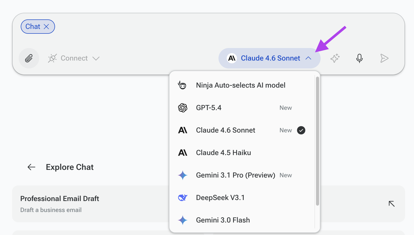
Task: Expand the Connect dropdown chevron
Action: [96, 58]
